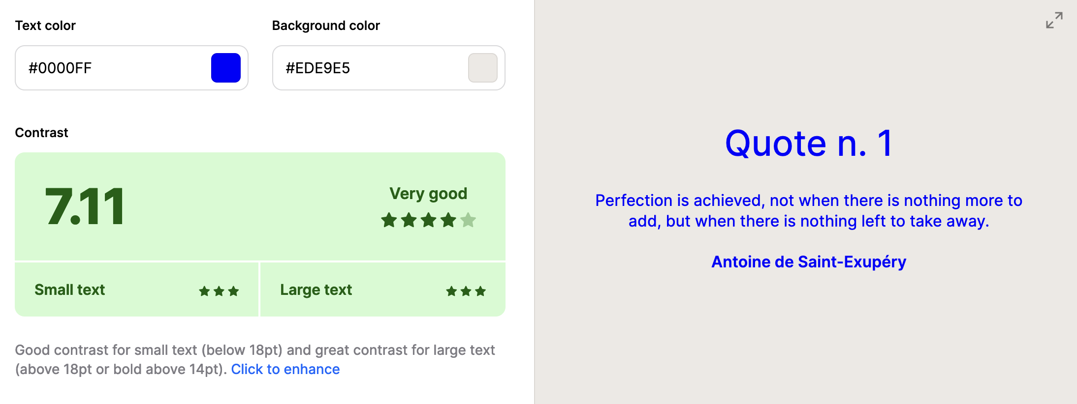Click the Very good rating stars
Image resolution: width=1077 pixels, height=404 pixels.
point(428,220)
